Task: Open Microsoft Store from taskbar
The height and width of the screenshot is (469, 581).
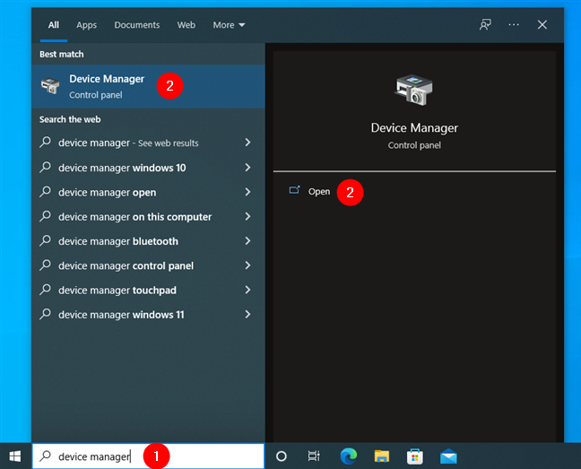Action: [x=414, y=456]
